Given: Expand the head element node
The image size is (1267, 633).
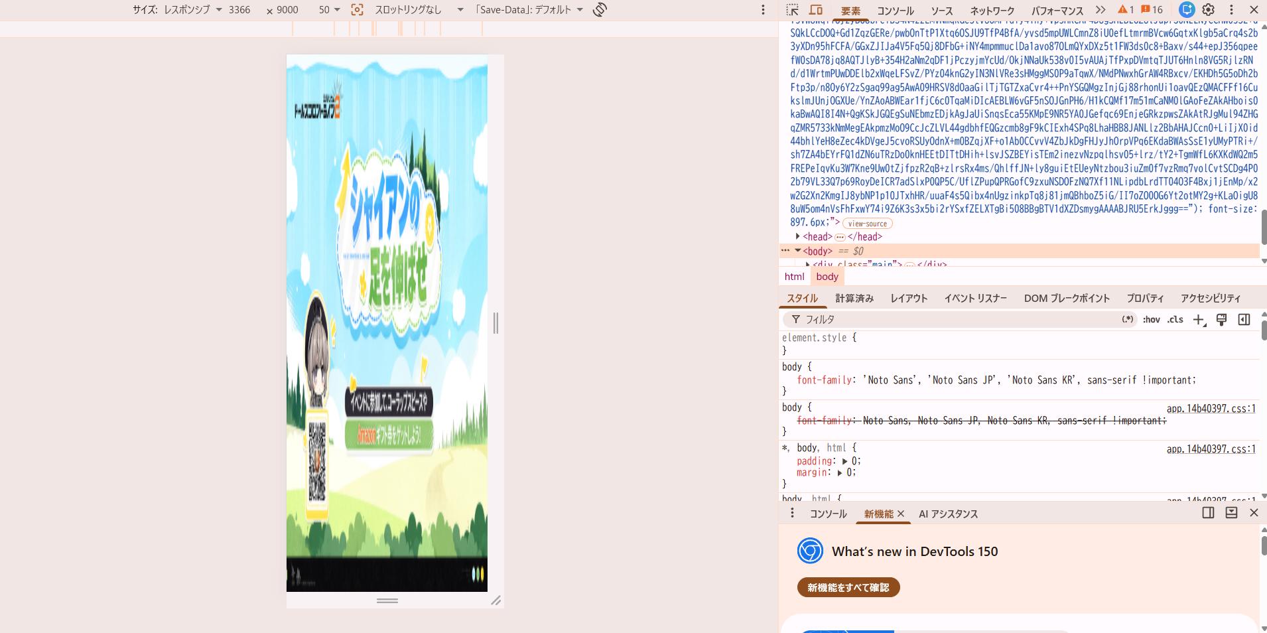Looking at the screenshot, I should [797, 236].
